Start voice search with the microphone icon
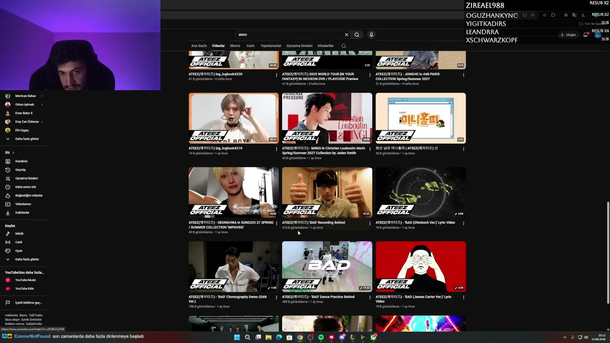The image size is (610, 343). click(371, 35)
